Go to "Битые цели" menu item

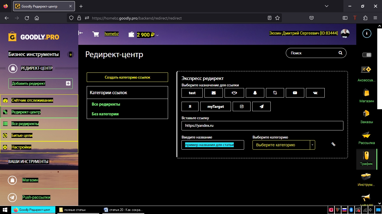[x=22, y=135]
